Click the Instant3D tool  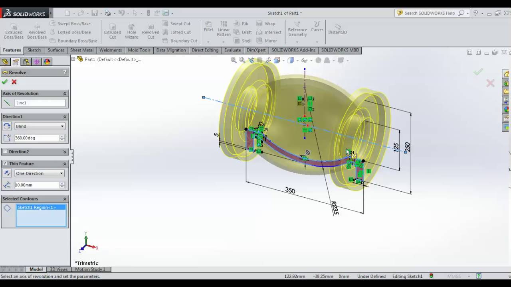tap(338, 28)
